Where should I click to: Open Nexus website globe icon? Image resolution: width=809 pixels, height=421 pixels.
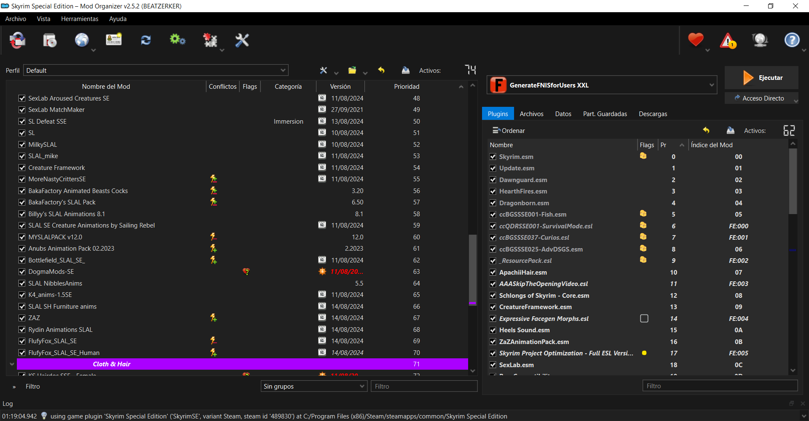pos(82,40)
